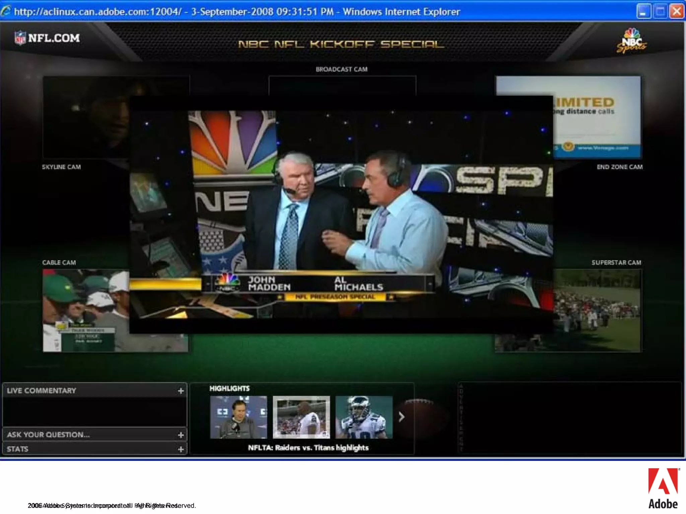
Task: Click the NFL.COM shield logo
Action: 20,38
